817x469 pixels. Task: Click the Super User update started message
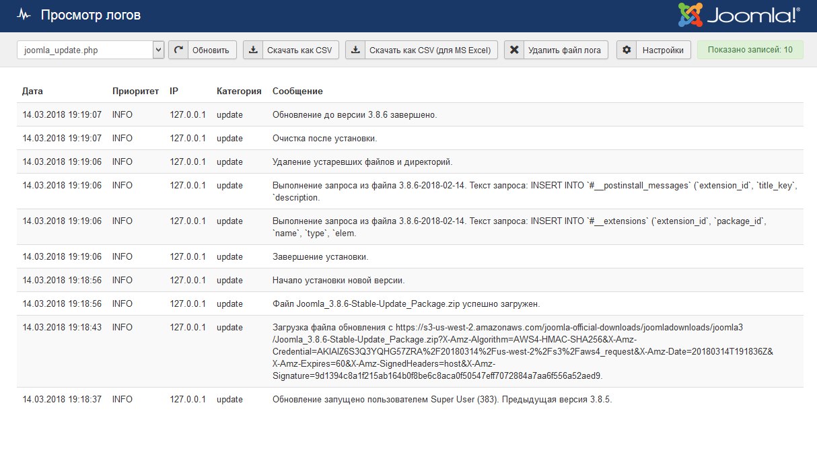441,399
